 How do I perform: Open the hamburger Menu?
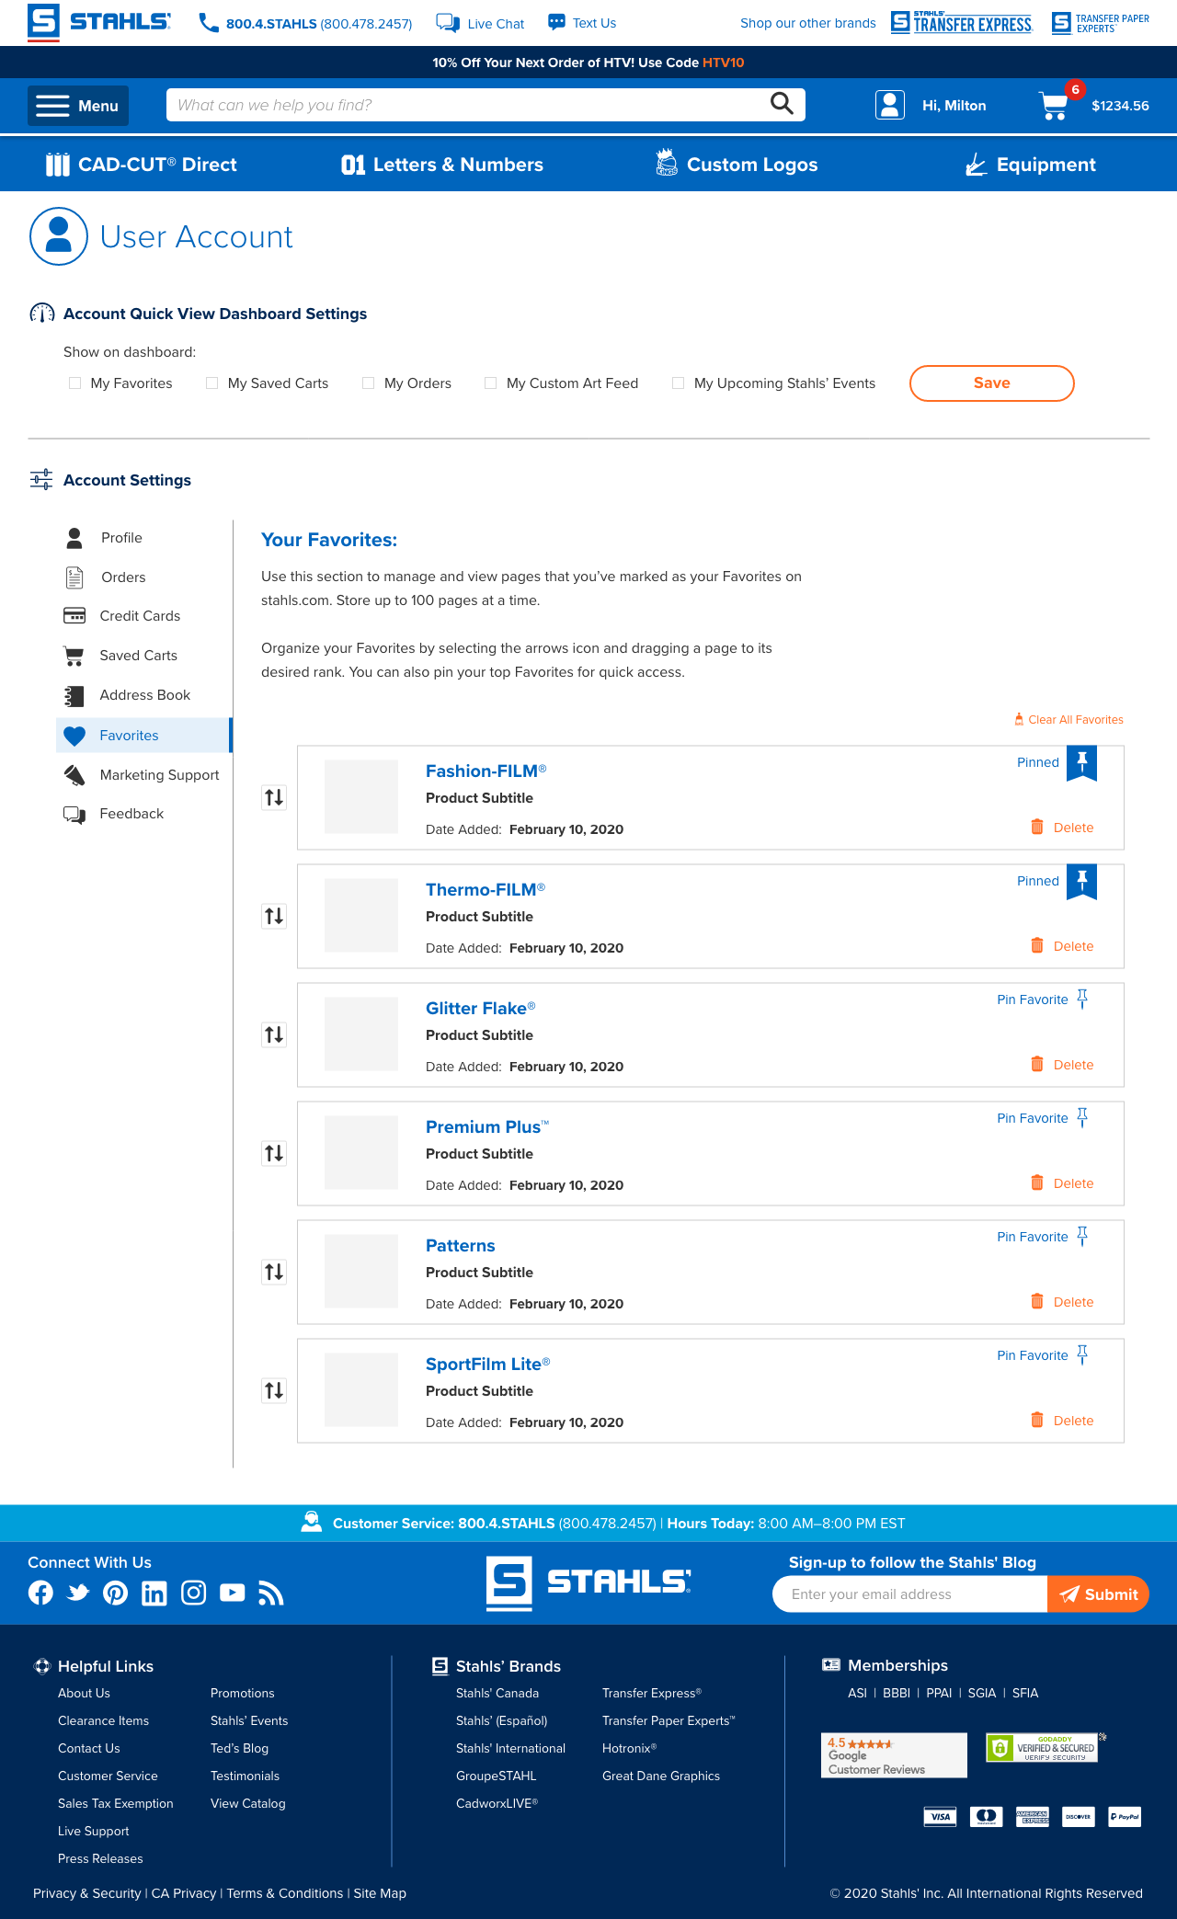78,106
